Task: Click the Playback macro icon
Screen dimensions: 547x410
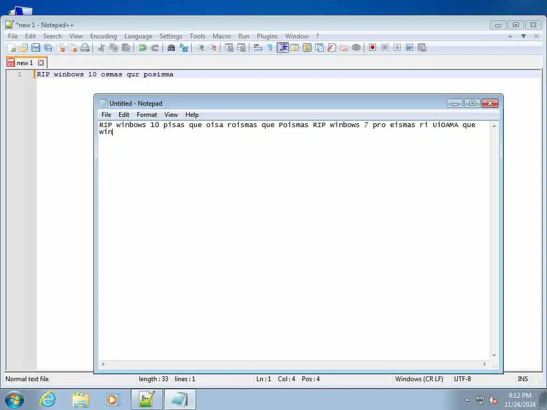Action: [x=397, y=48]
